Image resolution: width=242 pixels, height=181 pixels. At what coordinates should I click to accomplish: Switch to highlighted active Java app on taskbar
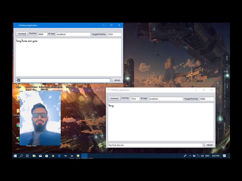click(84, 156)
